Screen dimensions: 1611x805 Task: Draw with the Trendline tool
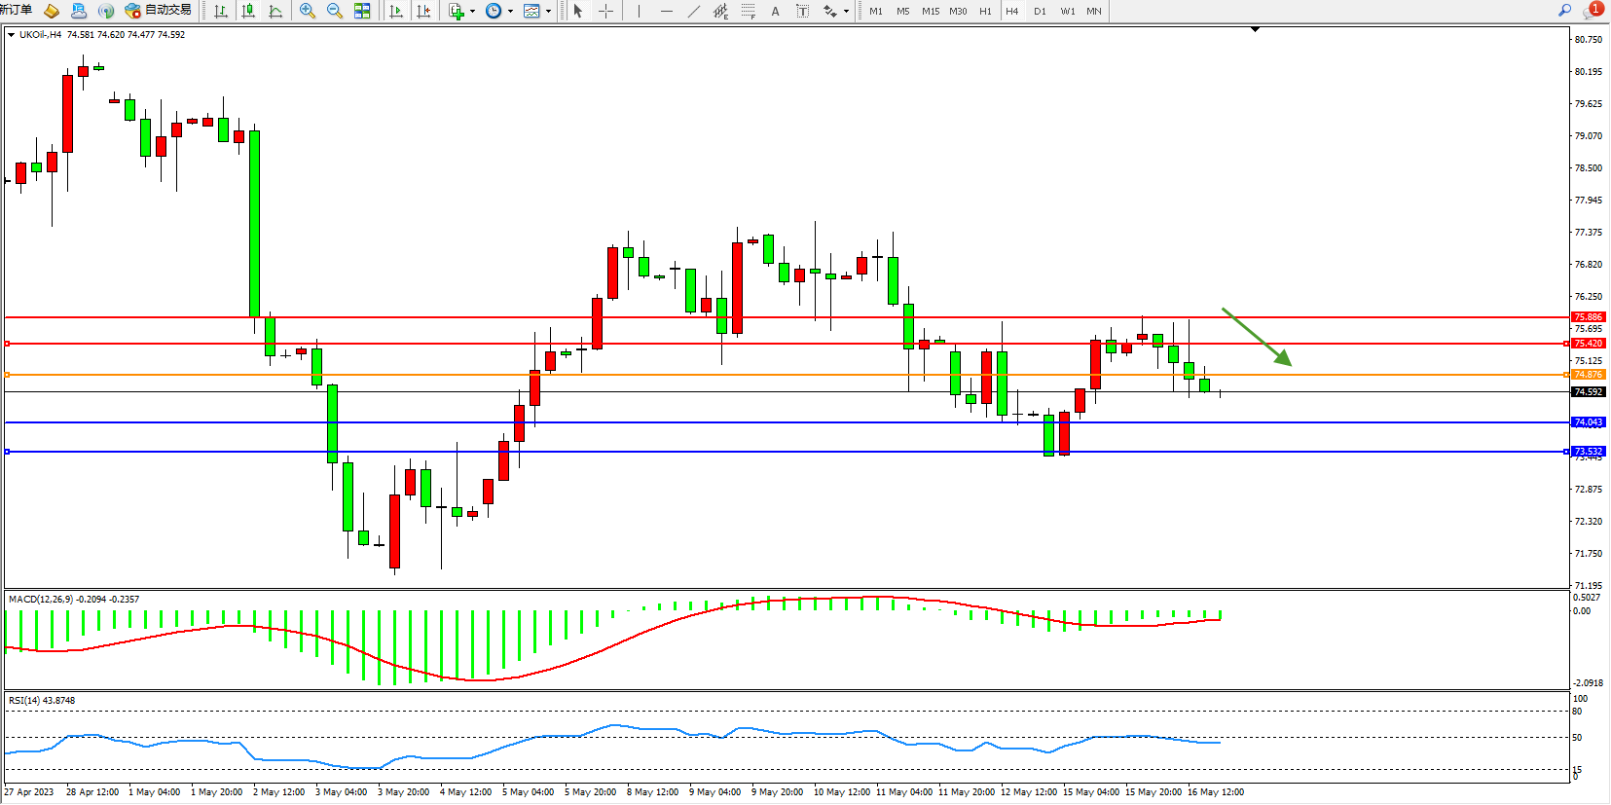tap(694, 11)
